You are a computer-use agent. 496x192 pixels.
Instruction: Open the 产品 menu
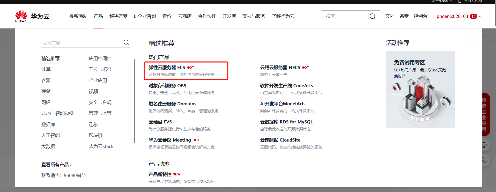(x=98, y=16)
